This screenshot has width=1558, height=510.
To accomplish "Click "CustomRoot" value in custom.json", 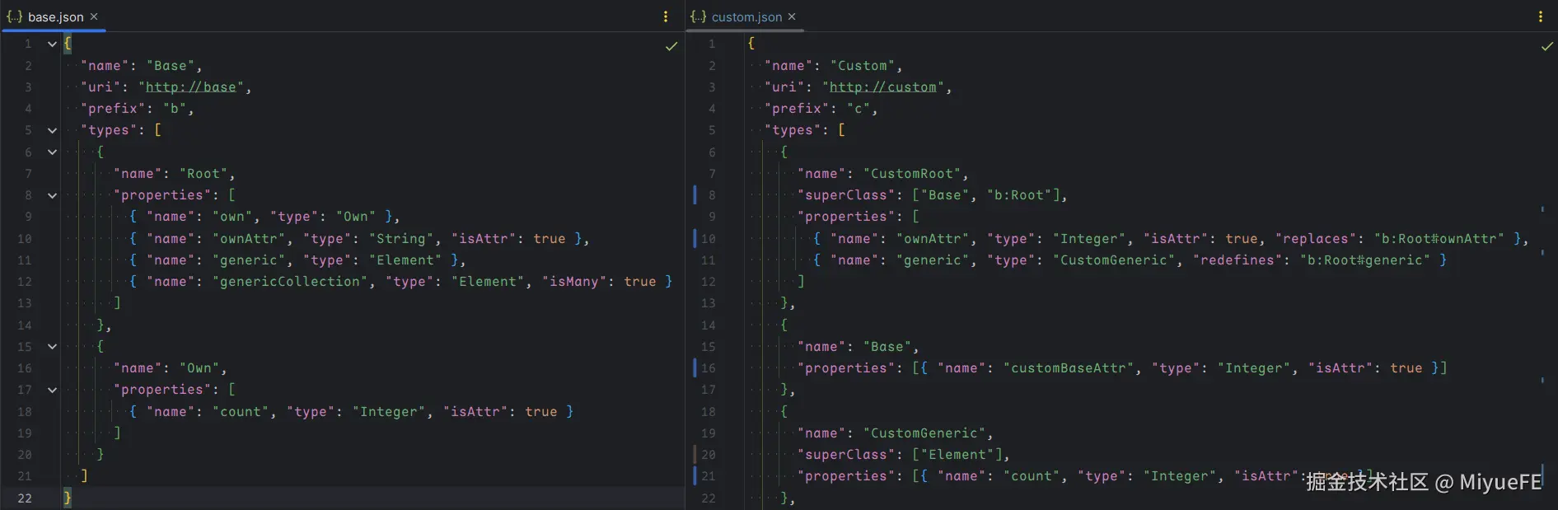I will (912, 174).
